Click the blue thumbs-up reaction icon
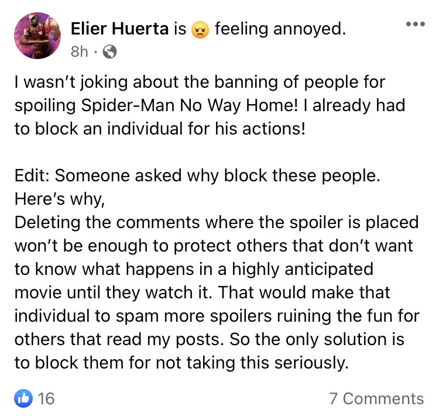This screenshot has width=439, height=420. (x=24, y=398)
